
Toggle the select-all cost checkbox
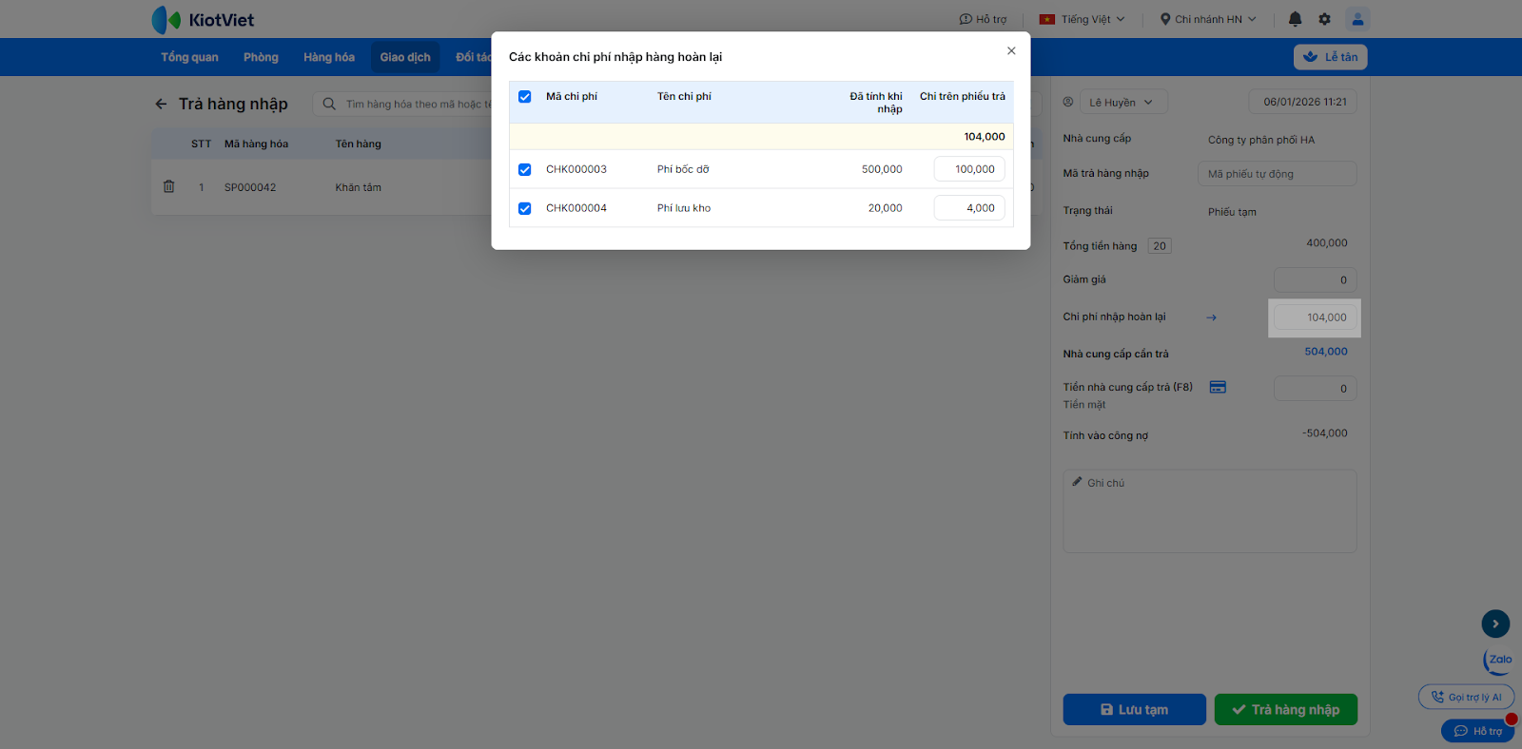click(x=524, y=97)
